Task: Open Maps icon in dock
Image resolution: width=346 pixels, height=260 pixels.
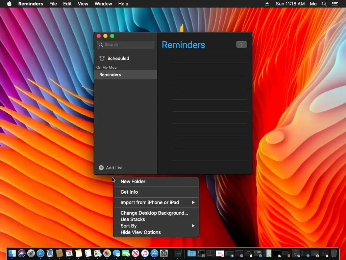Action: click(x=98, y=253)
